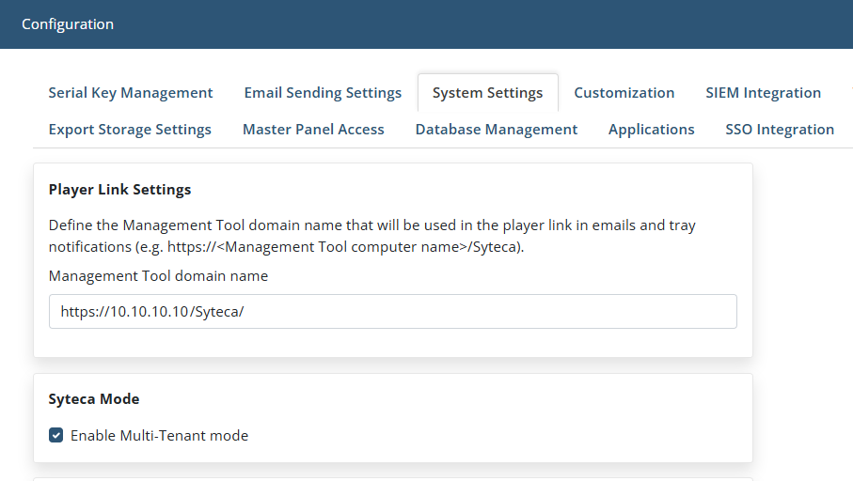Switch to Email Sending Settings tab

[323, 93]
